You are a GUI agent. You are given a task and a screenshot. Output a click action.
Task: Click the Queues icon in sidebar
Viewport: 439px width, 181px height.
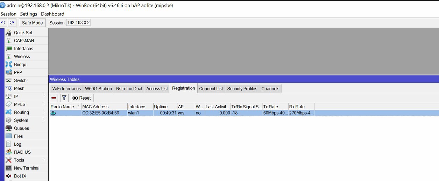point(9,128)
